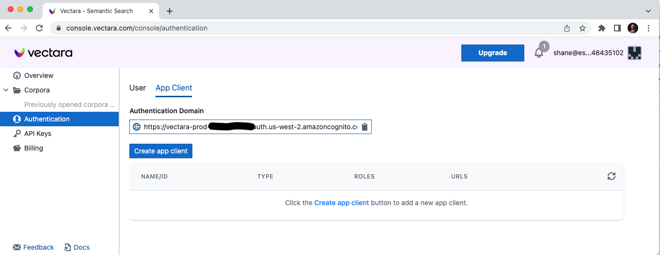Click the Vectara logo

[43, 53]
